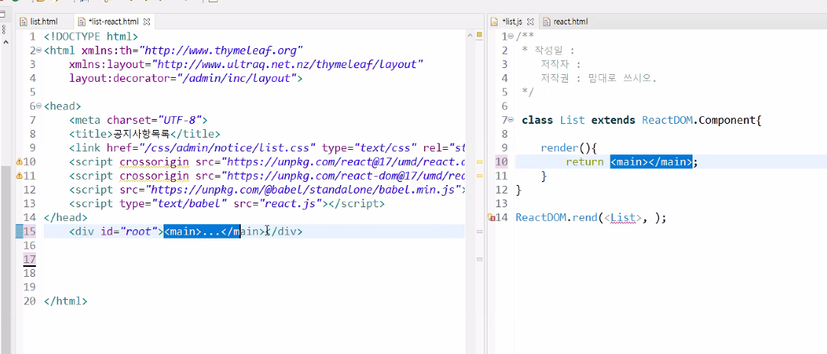Click the error marker on list.js line 14
The height and width of the screenshot is (354, 827).
[491, 217]
